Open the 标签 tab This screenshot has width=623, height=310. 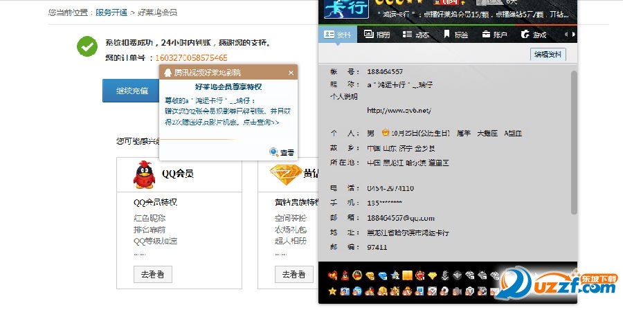pyautogui.click(x=455, y=35)
